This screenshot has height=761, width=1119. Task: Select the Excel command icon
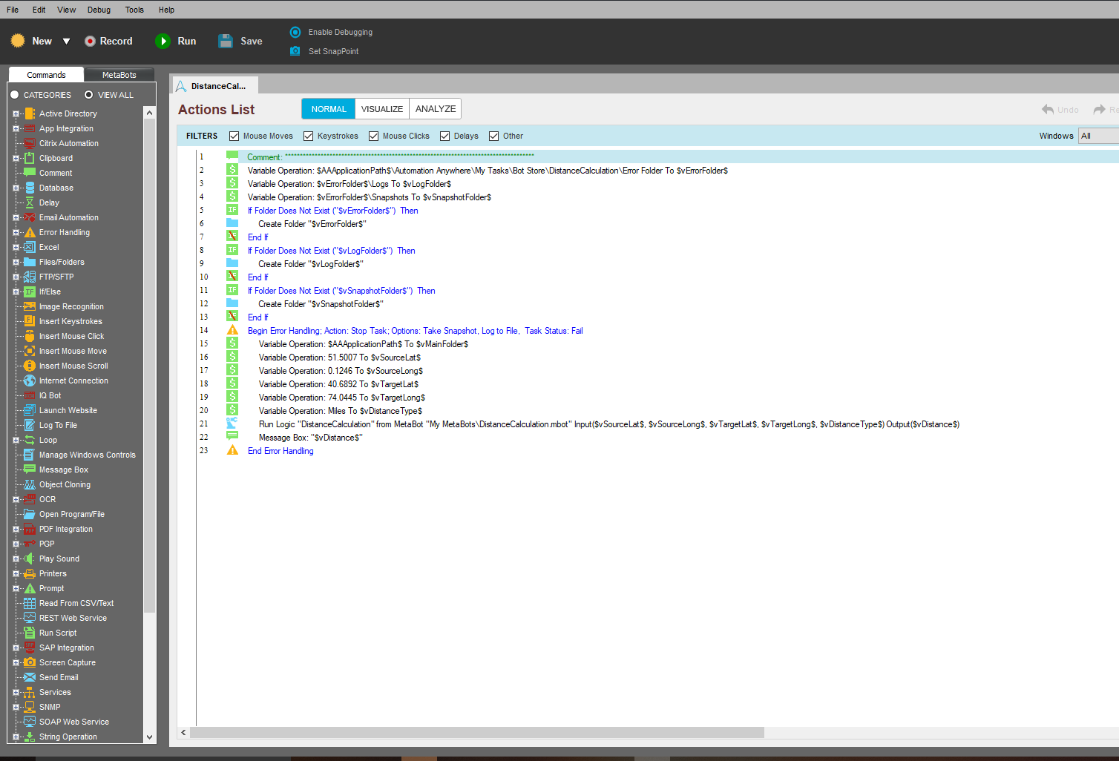pos(30,247)
